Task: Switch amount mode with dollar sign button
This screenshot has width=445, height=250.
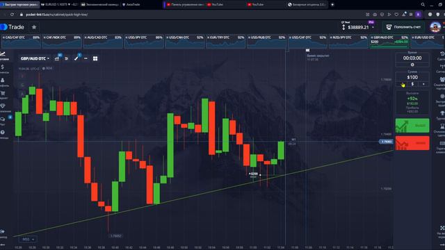Action: click(412, 84)
